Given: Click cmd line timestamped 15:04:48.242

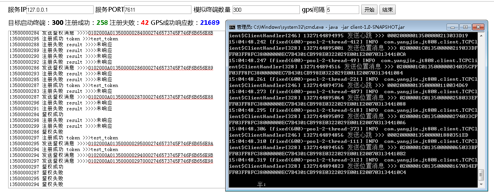Looking at the screenshot, I should click(353, 42).
